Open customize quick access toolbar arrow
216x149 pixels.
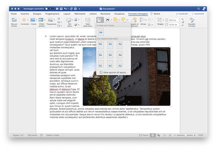[x=79, y=9]
